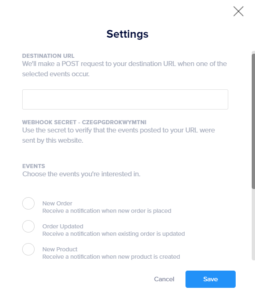Save the webhook settings

click(x=210, y=279)
